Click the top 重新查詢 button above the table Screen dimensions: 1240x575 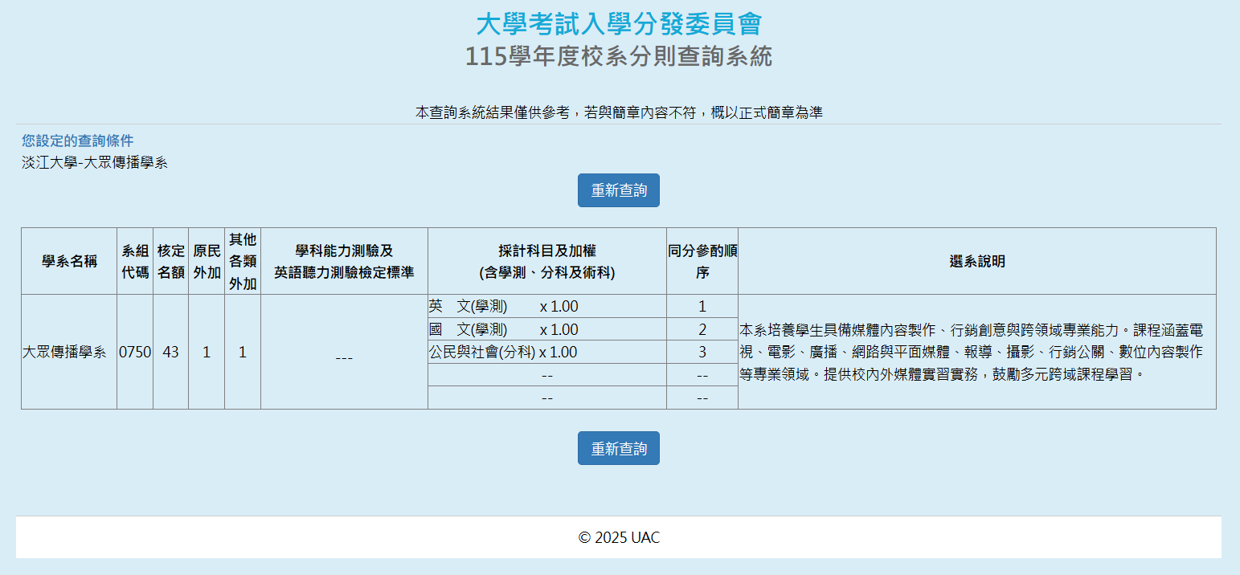tap(618, 190)
